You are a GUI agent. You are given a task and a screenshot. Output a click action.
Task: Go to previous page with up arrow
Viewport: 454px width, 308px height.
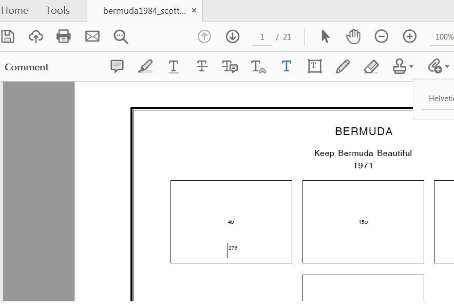coord(204,36)
